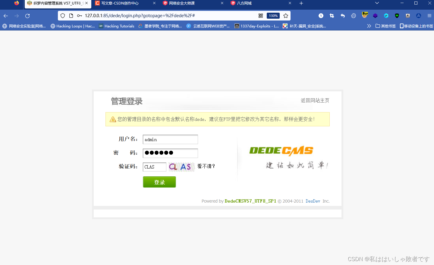The width and height of the screenshot is (434, 265).
Task: Click the grey square extension icon
Action: tap(408, 16)
